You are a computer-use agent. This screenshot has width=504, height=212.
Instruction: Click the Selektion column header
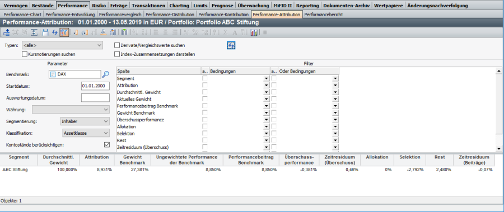[410, 157]
